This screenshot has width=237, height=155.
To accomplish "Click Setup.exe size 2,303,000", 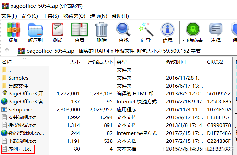I will pos(68,109).
